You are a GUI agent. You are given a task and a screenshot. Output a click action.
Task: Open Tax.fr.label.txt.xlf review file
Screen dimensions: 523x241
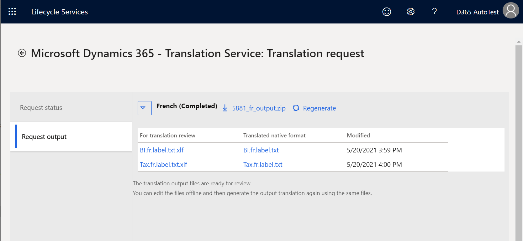(163, 165)
